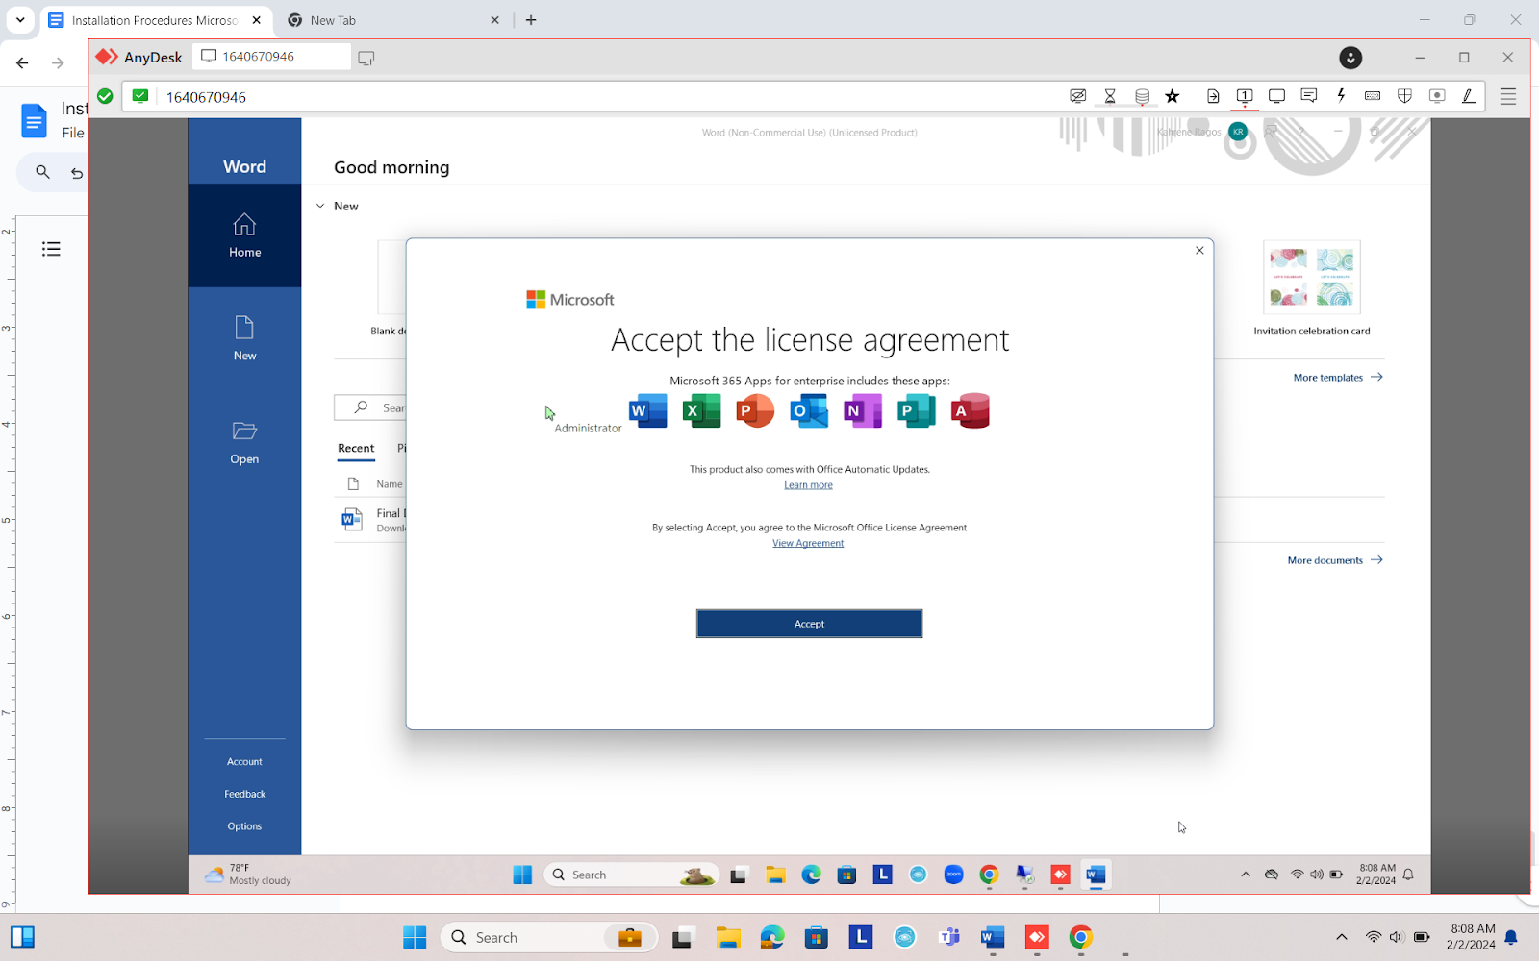
Task: Open AnyDesk whiteboard pen icon
Action: (x=1469, y=96)
